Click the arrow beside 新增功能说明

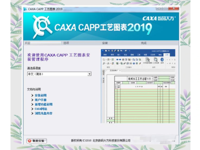[x=32, y=104]
